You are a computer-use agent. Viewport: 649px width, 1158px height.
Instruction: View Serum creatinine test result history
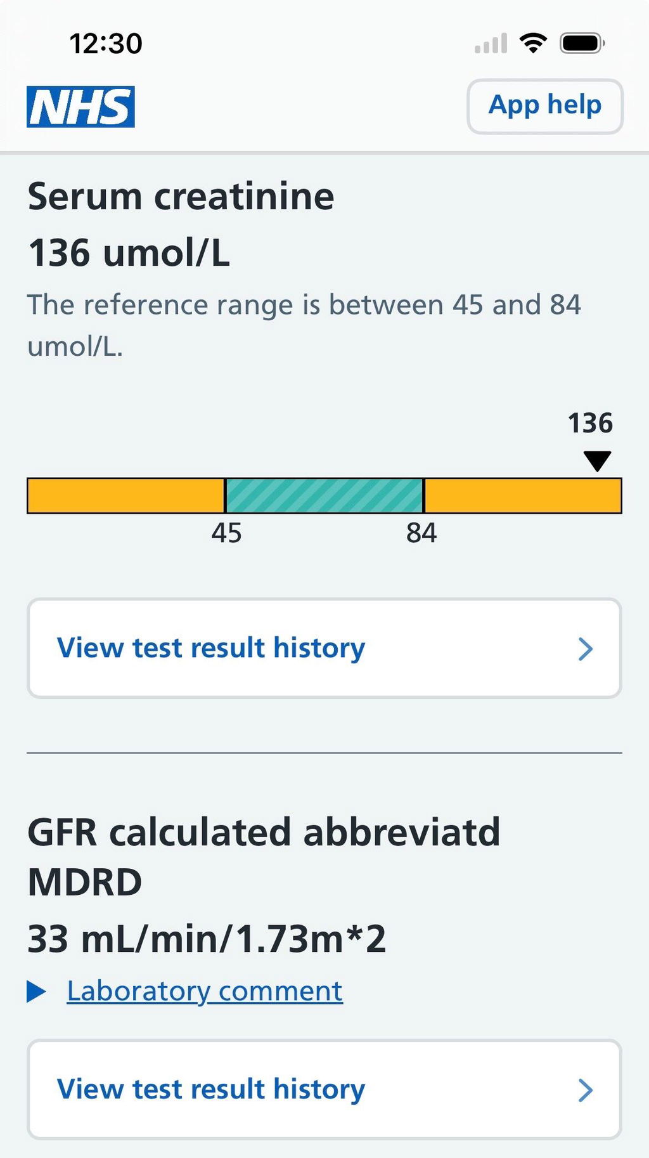324,648
